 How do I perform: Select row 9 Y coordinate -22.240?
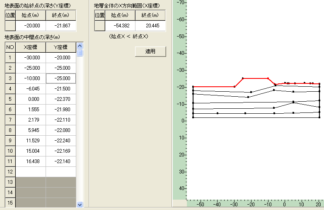click(61, 140)
